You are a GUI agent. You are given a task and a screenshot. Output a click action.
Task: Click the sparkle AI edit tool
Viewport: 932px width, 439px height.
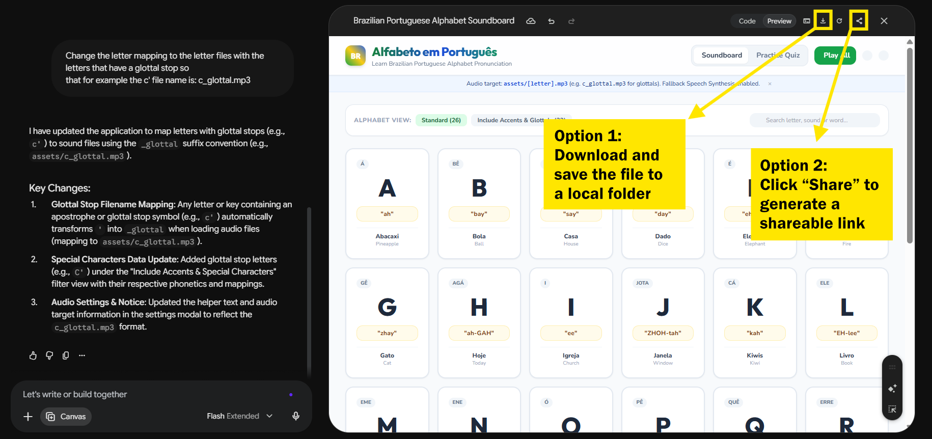[x=892, y=389]
